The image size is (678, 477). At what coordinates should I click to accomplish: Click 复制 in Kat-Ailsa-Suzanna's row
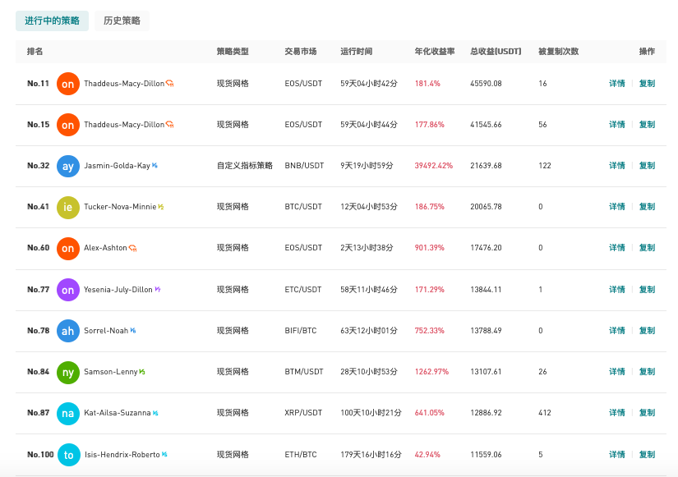647,413
